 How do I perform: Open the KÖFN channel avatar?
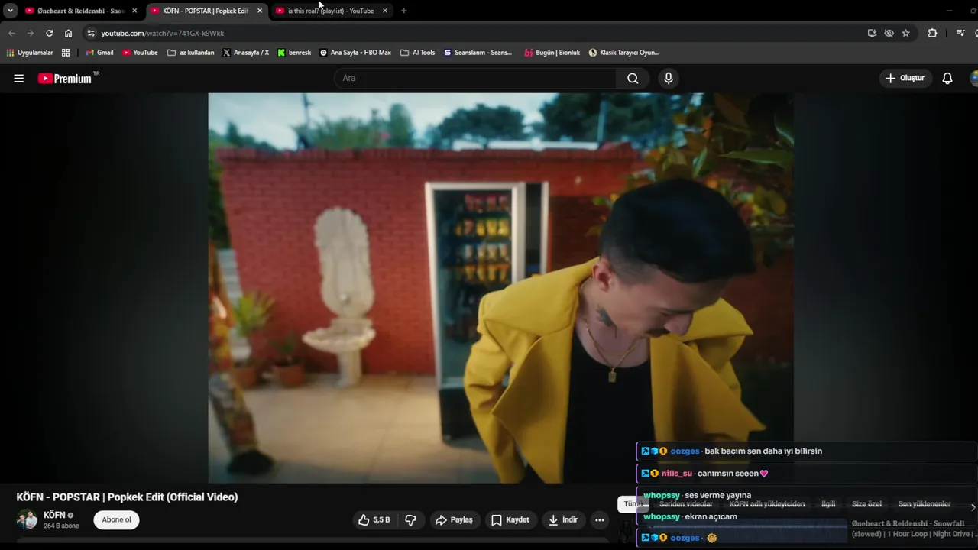[x=27, y=519]
